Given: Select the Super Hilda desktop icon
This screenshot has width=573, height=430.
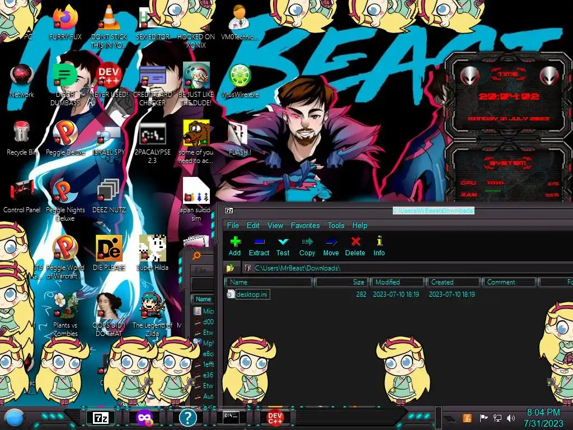Looking at the screenshot, I should (152, 254).
